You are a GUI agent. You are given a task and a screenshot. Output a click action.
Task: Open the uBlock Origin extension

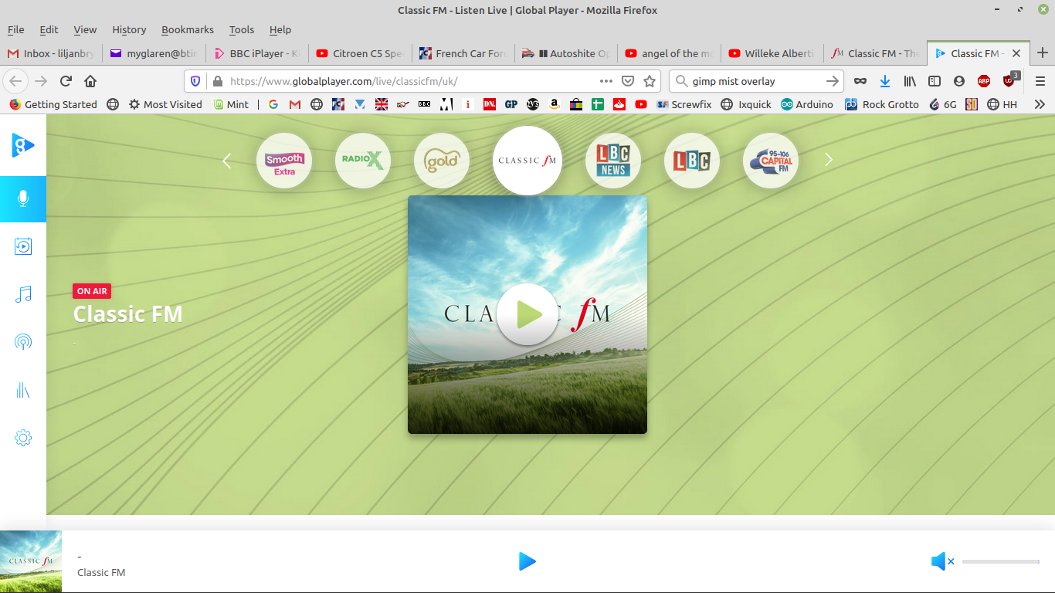point(1010,80)
